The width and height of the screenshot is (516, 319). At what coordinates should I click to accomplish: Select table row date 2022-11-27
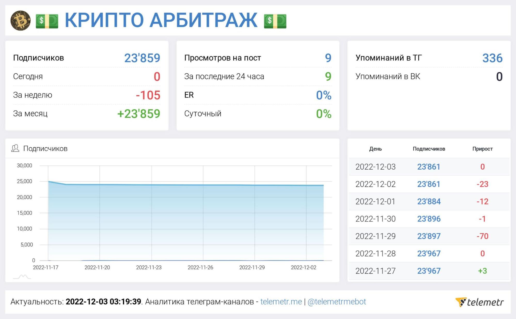tap(376, 271)
